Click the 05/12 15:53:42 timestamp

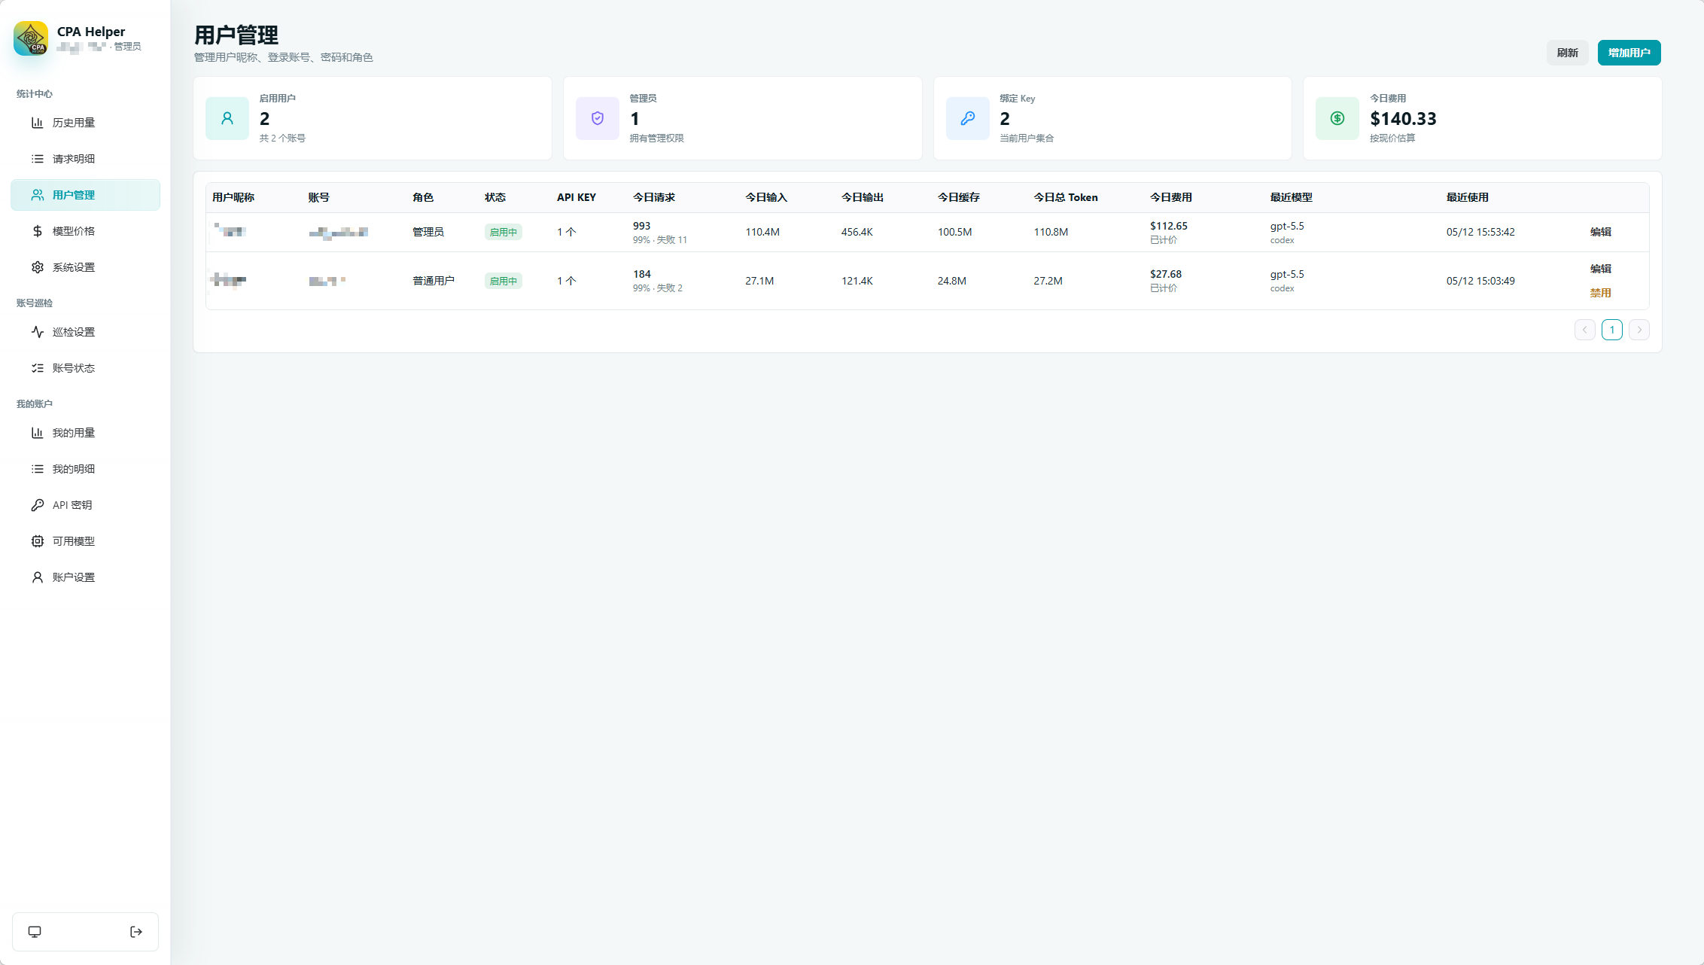1480,232
